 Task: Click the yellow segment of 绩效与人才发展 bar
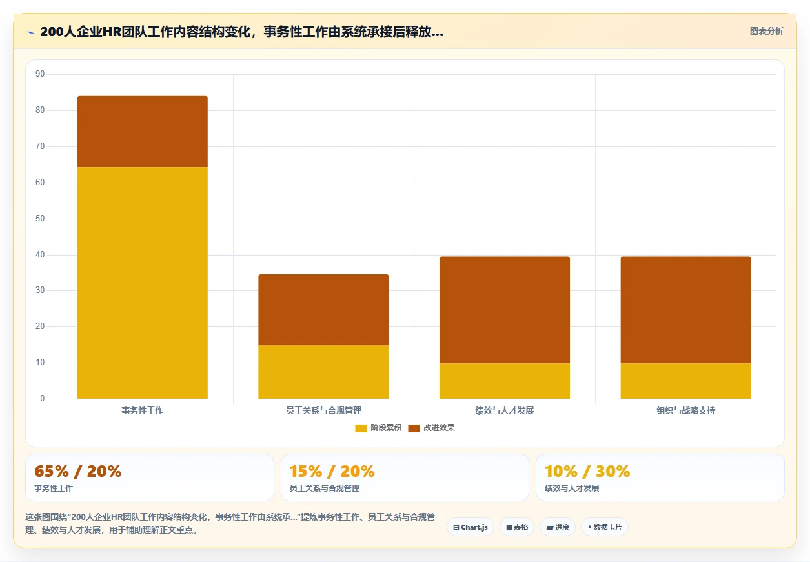(505, 381)
